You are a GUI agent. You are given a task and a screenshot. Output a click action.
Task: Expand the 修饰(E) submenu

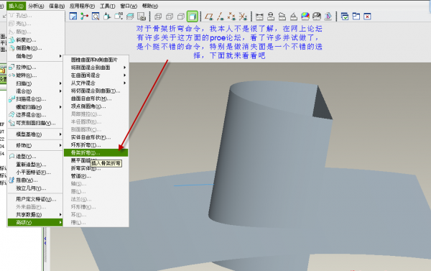tap(36, 145)
